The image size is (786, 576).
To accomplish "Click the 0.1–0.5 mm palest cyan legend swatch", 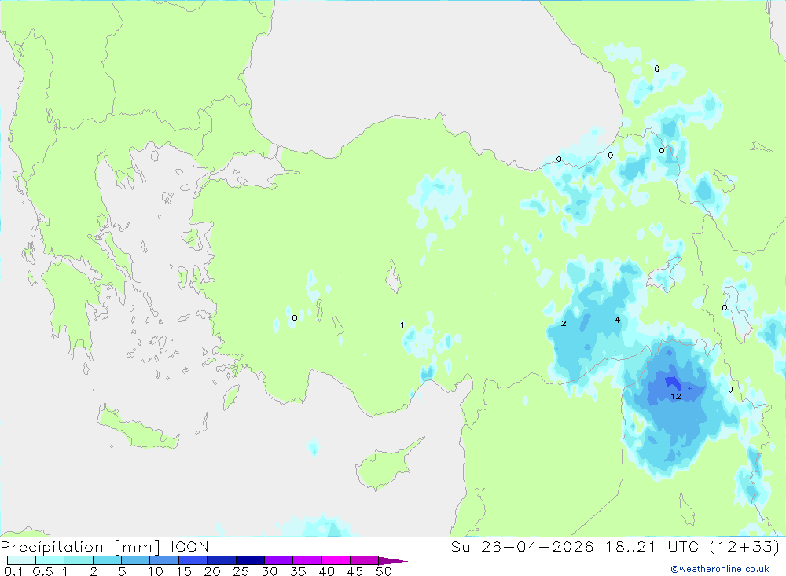I will (x=21, y=560).
